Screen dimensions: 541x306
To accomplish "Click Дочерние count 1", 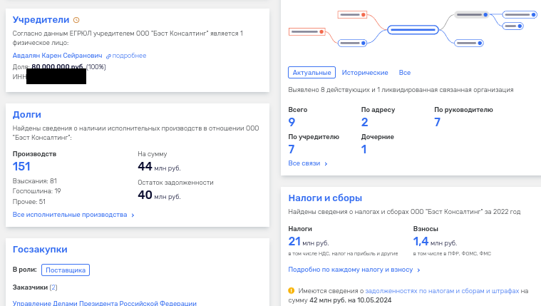I will click(364, 149).
